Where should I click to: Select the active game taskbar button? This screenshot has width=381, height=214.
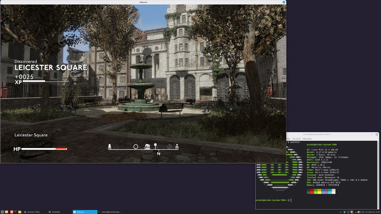[x=85, y=212]
